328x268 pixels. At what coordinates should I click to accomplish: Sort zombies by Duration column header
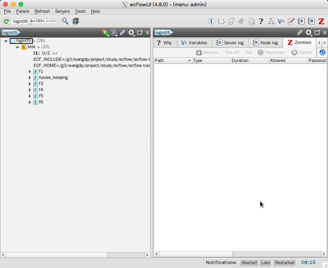(x=250, y=61)
